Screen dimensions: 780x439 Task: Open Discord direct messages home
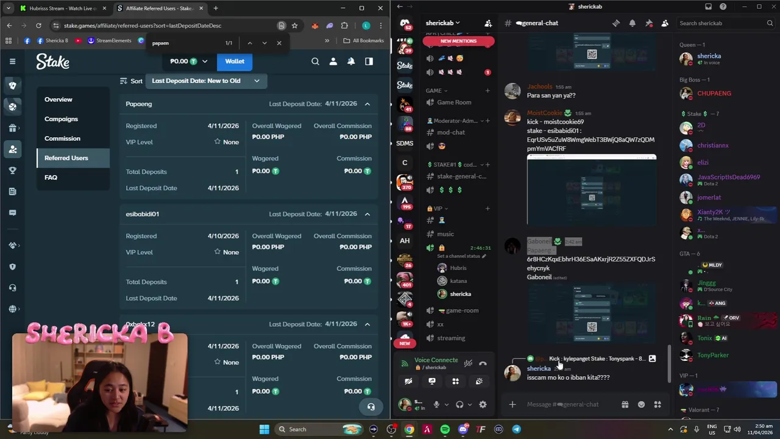pos(405,24)
